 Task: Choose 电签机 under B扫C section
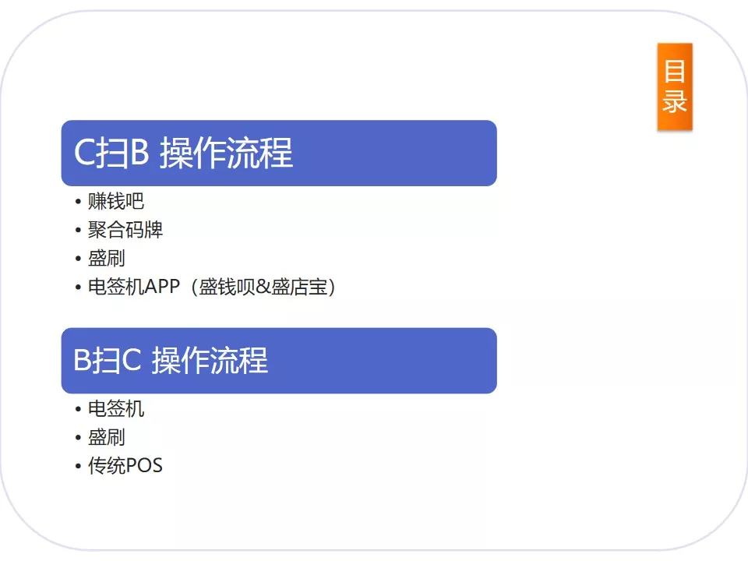pos(116,409)
